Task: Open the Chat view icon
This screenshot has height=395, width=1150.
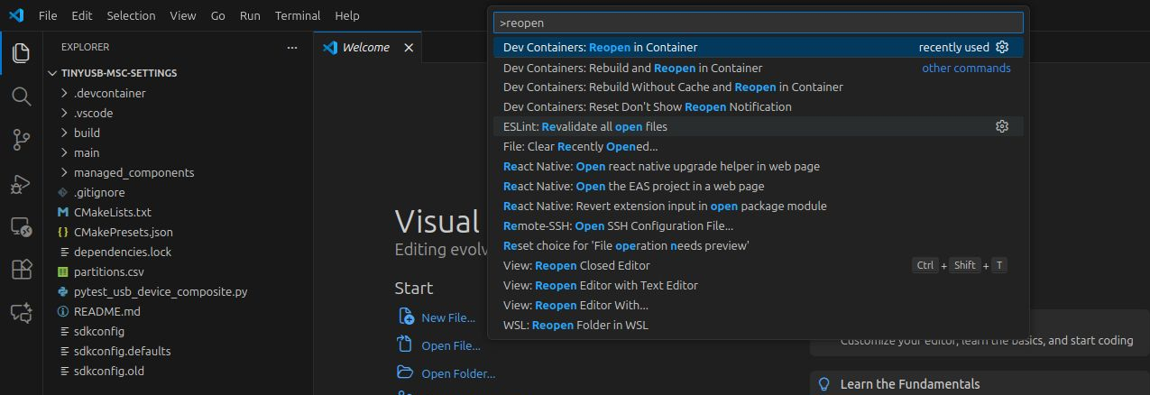Action: (21, 313)
